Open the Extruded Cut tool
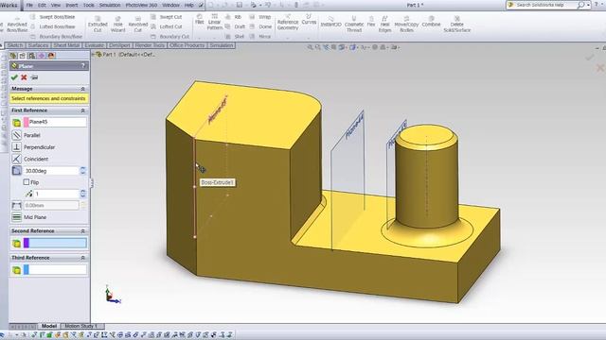 click(98, 24)
